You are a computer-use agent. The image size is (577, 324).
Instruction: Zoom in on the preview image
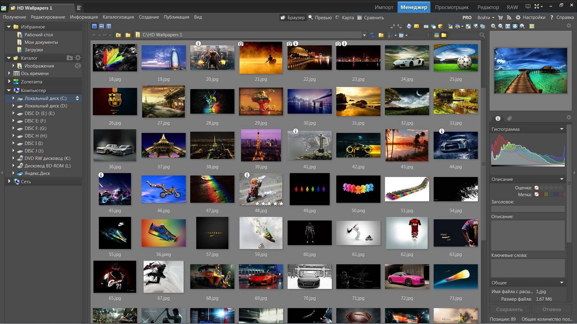point(493,26)
